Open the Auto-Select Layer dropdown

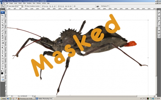tap(19, 6)
